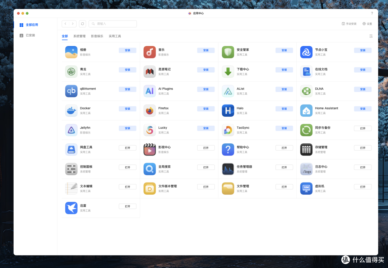Open 帮助中心 with its 打开 button
388x268 pixels.
tap(284, 148)
